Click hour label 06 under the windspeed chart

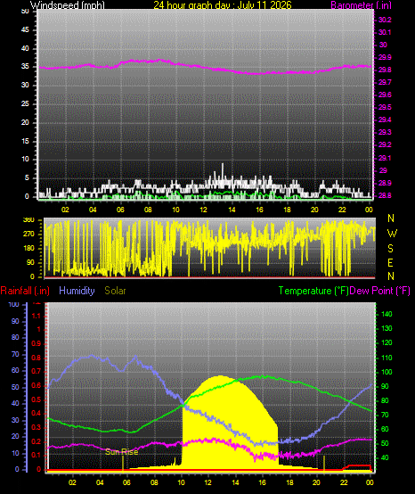click(x=120, y=210)
